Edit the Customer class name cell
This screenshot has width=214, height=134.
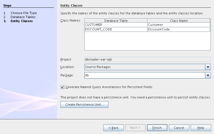pyautogui.click(x=179, y=25)
